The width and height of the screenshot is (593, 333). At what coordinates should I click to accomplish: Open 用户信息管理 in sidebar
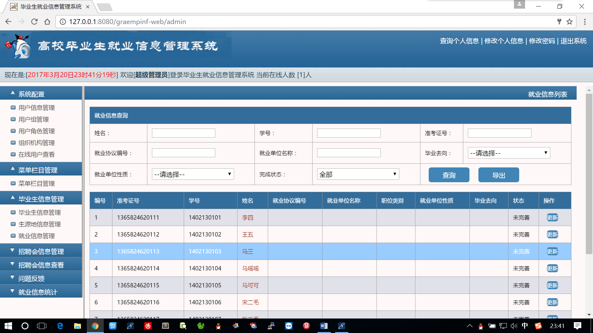36,108
